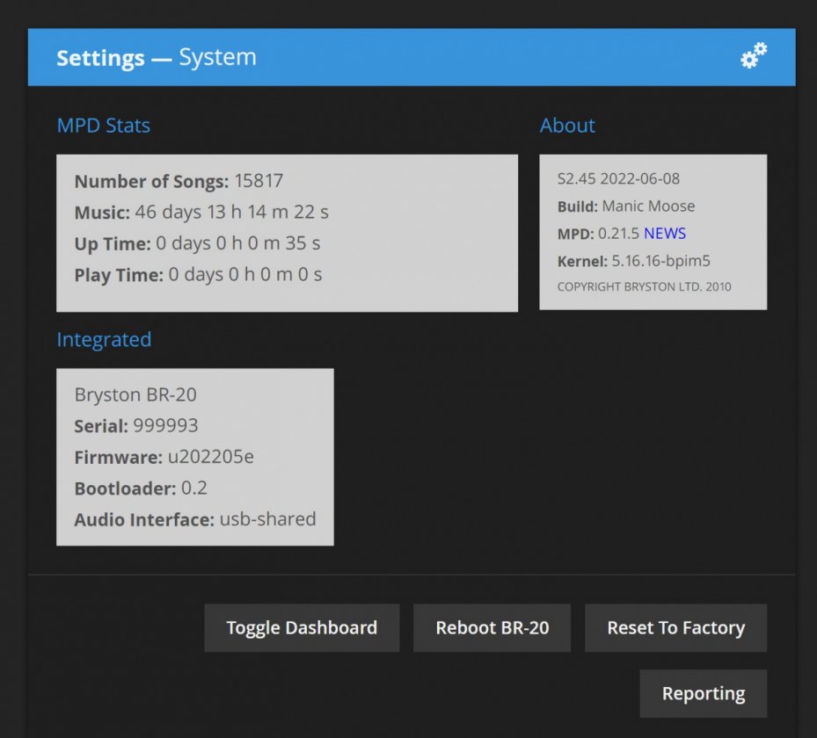Click the MPD Stats section heading
Screen dimensions: 817x738
[x=104, y=126]
